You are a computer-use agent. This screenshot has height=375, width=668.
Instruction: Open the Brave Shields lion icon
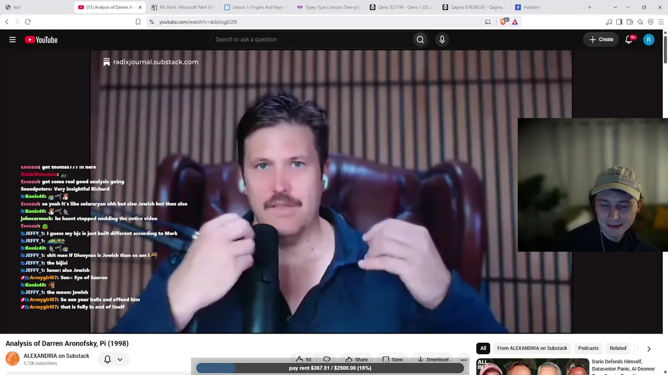tap(503, 22)
